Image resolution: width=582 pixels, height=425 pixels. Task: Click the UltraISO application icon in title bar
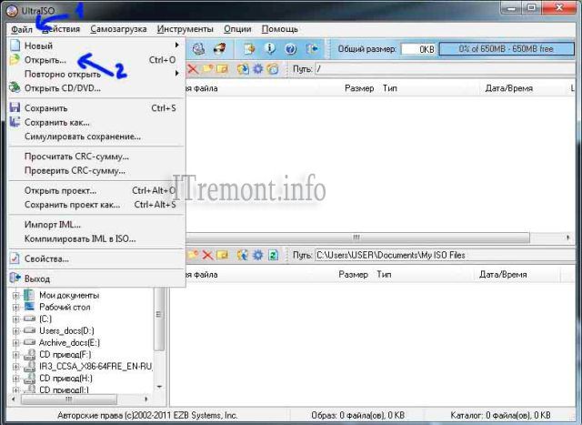(x=12, y=11)
